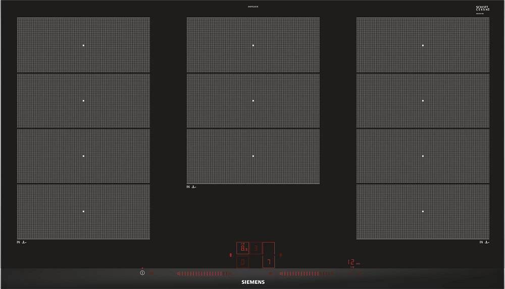Screen dimensions: 505x289
Task: Touch third segment of right cooking zone
Action: [423, 156]
